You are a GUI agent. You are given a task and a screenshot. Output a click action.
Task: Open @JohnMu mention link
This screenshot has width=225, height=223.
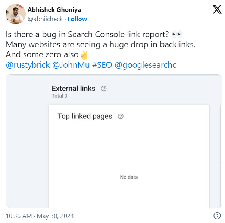(x=71, y=65)
